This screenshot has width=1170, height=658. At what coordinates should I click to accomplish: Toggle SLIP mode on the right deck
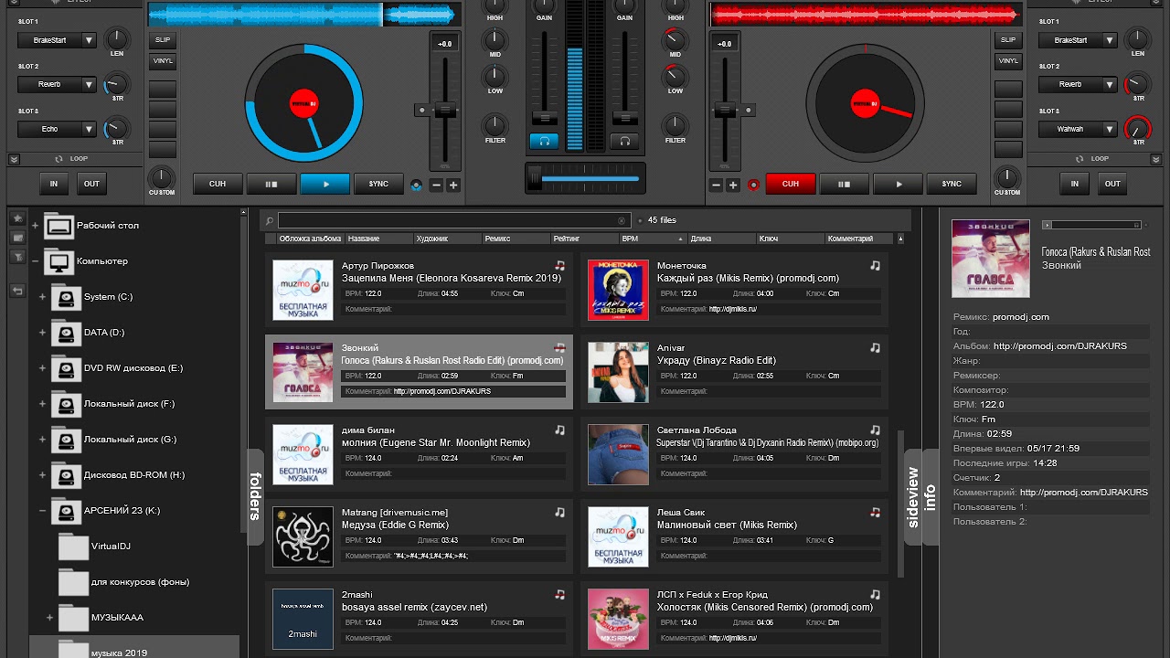[x=1008, y=40]
